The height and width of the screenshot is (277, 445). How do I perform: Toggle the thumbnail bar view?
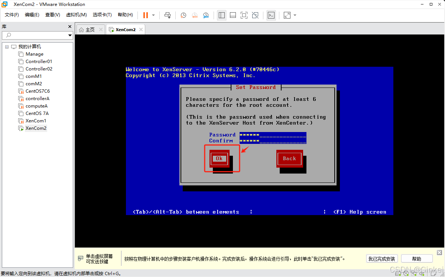(233, 15)
